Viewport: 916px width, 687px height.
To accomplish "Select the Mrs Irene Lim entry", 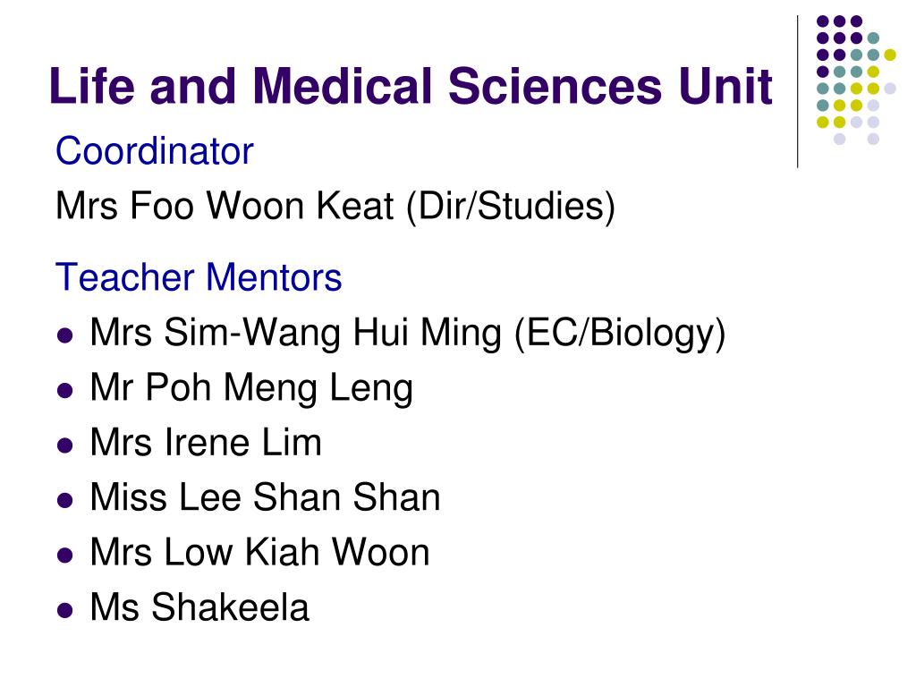I will click(x=207, y=442).
